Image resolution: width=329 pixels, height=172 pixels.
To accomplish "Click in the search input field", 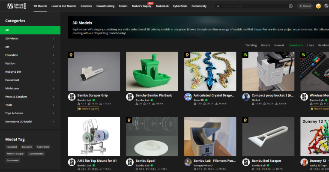I will pyautogui.click(x=254, y=6).
